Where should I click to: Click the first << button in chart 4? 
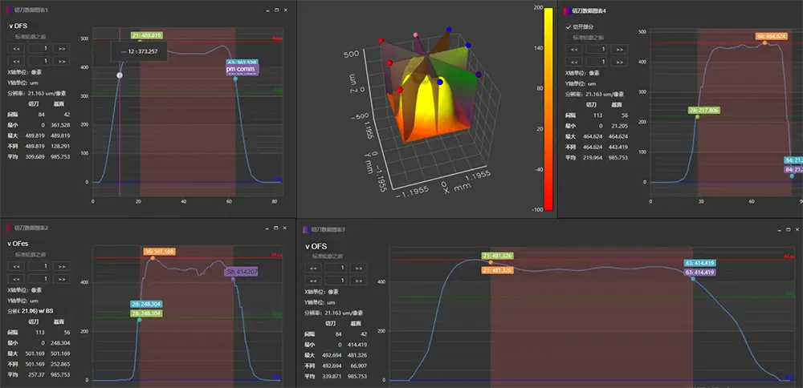click(573, 50)
